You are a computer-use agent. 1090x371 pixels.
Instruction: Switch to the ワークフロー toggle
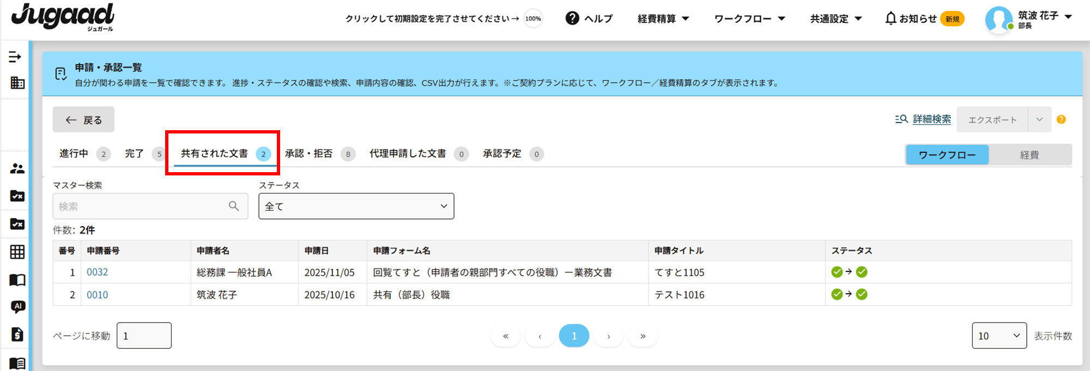(947, 155)
